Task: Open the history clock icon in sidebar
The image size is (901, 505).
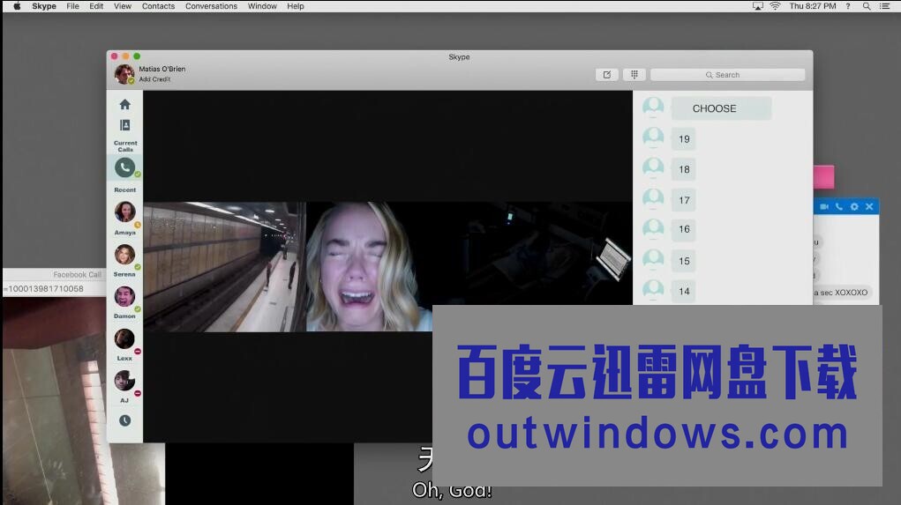Action: pyautogui.click(x=124, y=420)
